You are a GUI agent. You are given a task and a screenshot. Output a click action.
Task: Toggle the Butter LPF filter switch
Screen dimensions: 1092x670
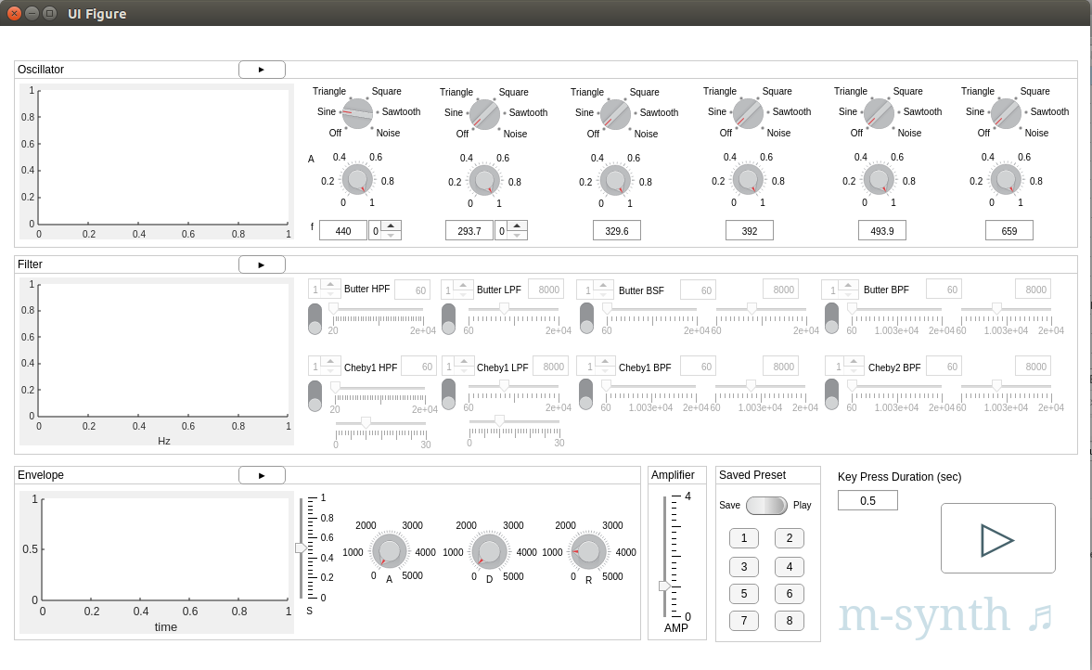(448, 319)
